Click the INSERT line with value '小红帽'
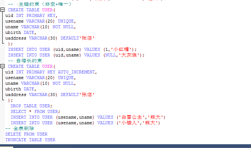This screenshot has width=251, height=148. point(72,49)
